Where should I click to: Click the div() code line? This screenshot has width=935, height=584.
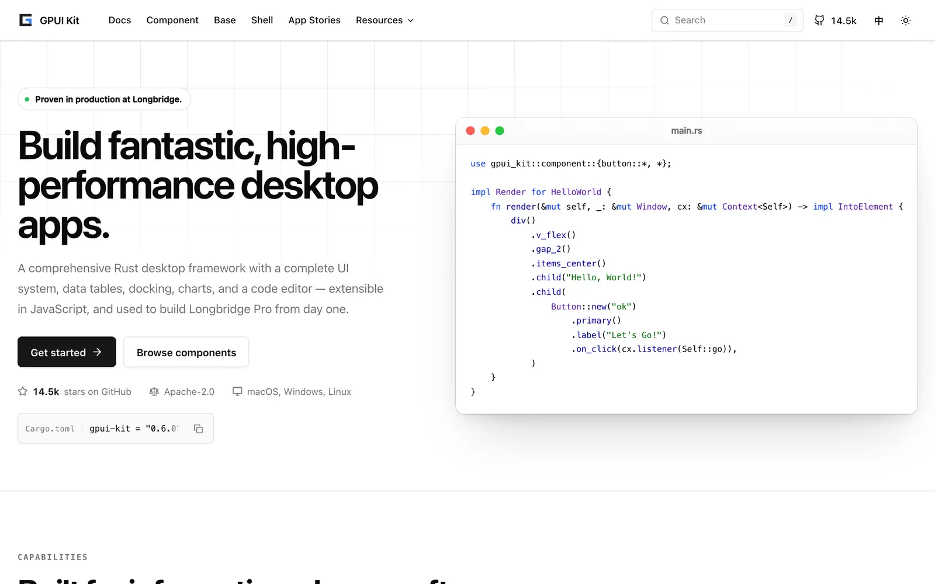tap(523, 221)
